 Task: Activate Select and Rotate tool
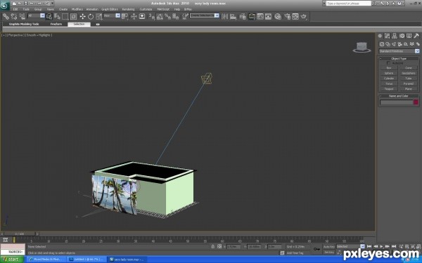click(x=91, y=17)
